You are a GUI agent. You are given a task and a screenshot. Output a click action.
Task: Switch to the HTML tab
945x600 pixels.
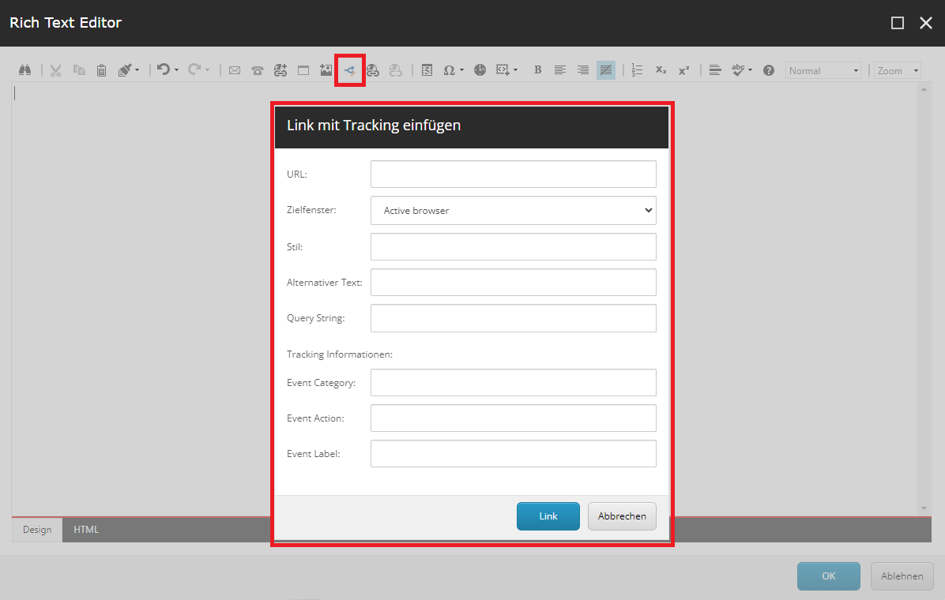86,530
